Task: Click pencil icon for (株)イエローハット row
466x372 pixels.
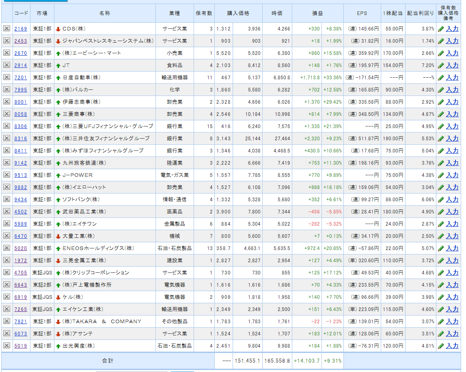Action: [x=441, y=187]
